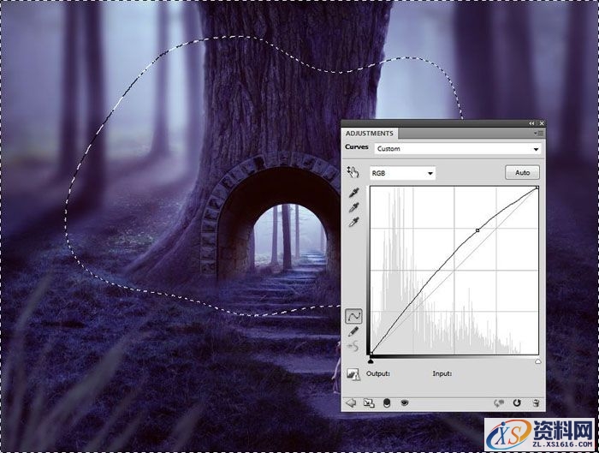Viewport: 599px width, 453px height.
Task: Select the ADJUSTMENTS panel tab
Action: point(371,134)
